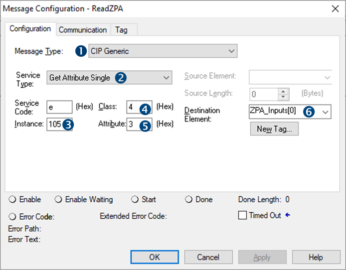Click numbered callout 3 by Instance field
The height and width of the screenshot is (270, 346).
[68, 125]
